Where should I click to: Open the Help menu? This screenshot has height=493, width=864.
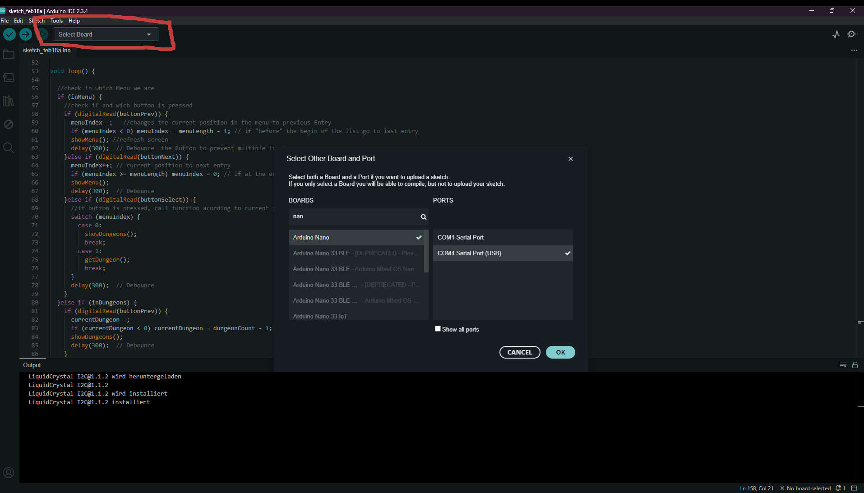[74, 21]
